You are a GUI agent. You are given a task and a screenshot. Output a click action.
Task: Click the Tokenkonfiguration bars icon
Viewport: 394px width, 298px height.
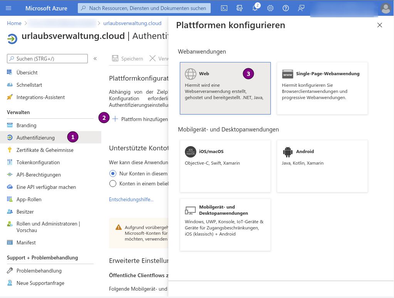pyautogui.click(x=10, y=162)
